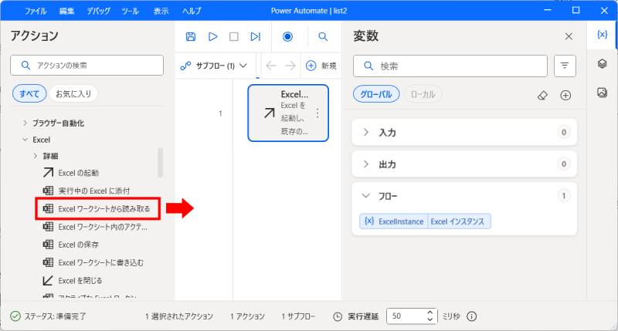Open the three-dot menu on the Excel action
Screen dimensions: 618x331
tap(317, 113)
